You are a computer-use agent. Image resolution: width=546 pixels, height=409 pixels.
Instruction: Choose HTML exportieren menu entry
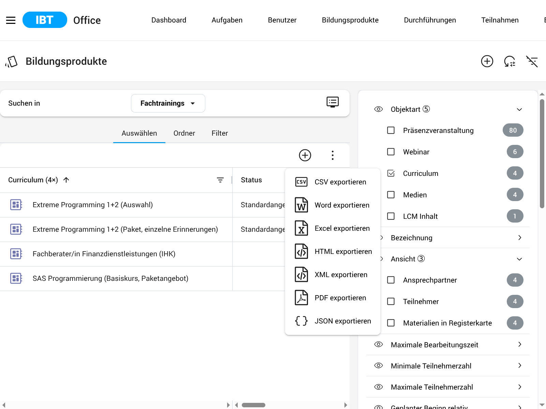(x=333, y=252)
